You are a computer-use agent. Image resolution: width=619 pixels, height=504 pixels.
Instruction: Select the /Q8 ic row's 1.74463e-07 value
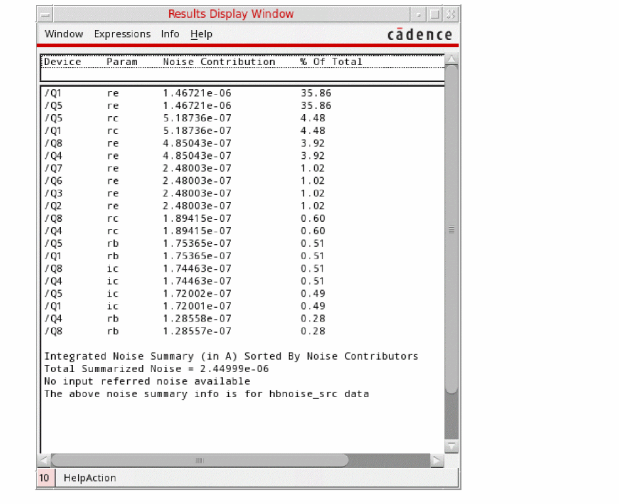(197, 268)
